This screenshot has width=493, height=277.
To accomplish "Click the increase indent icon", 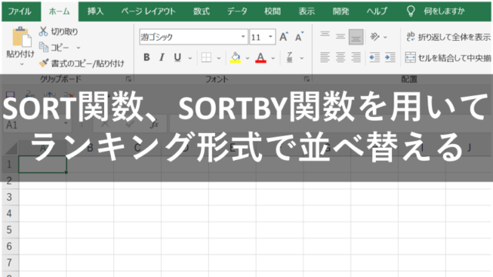I will (x=391, y=58).
